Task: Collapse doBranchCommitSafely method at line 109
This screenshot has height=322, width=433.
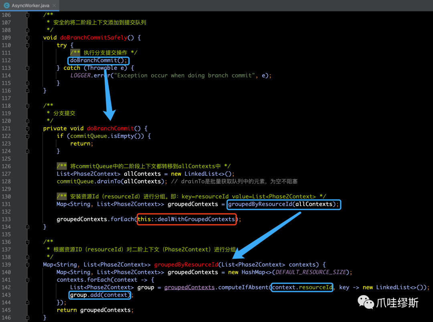Action: (x=27, y=38)
